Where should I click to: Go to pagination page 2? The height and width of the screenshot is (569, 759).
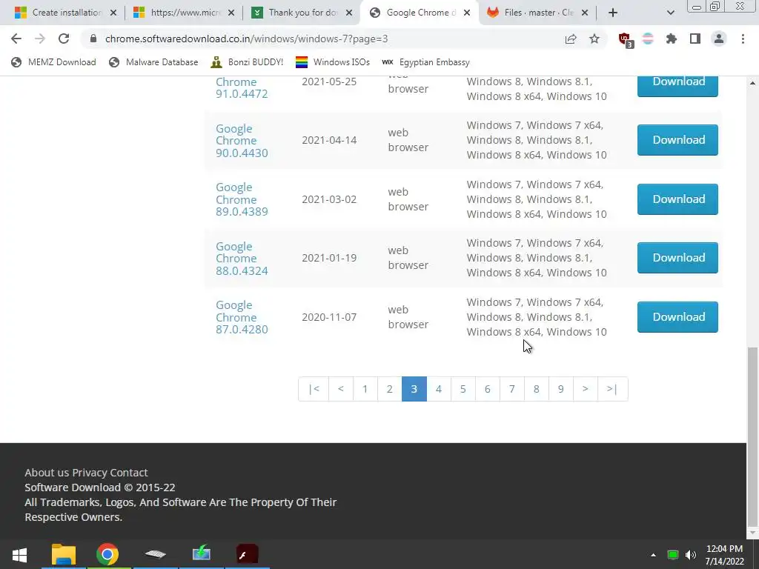390,389
